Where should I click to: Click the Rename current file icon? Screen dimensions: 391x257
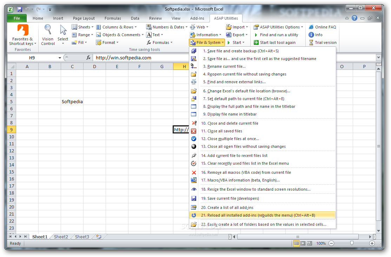194,66
